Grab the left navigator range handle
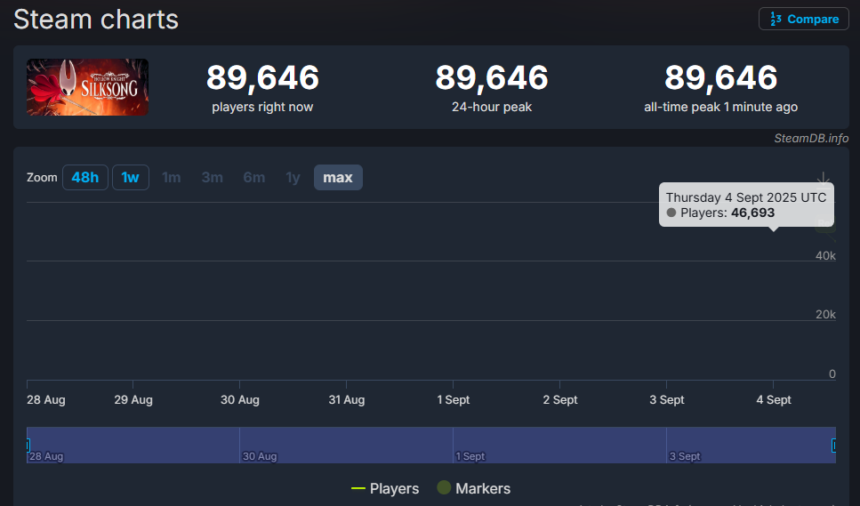Viewport: 860px width, 506px height. (x=28, y=446)
